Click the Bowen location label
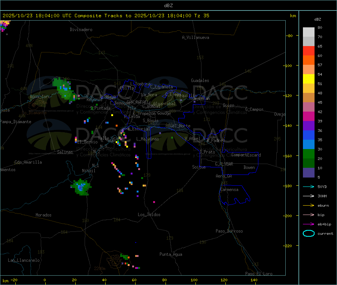The height and width of the screenshot is (285, 337). point(249,167)
